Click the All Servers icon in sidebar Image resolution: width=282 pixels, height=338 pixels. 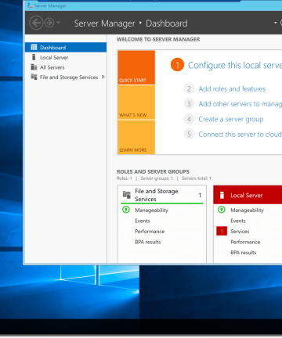[x=34, y=67]
